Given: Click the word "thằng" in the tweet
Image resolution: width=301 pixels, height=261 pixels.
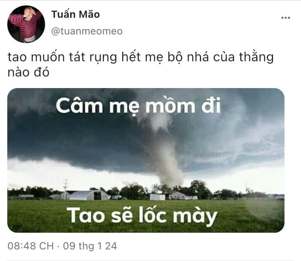Looking at the screenshot, I should pyautogui.click(x=256, y=57).
